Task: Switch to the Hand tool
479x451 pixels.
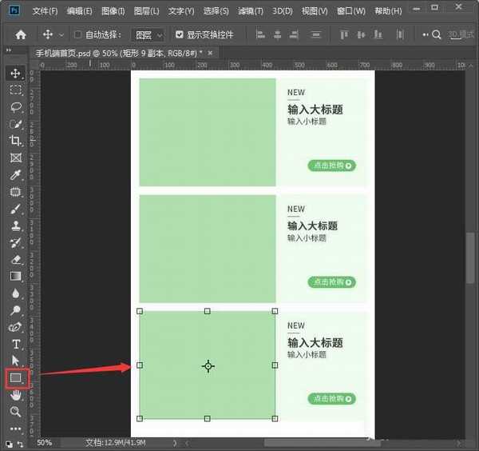Action: [16, 395]
